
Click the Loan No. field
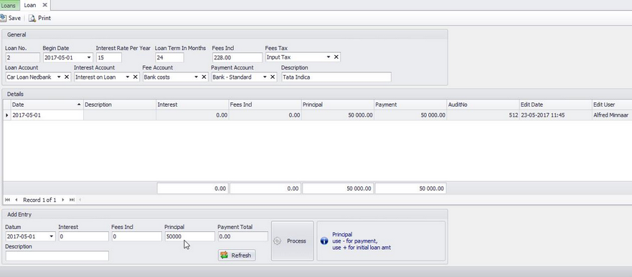[22, 57]
